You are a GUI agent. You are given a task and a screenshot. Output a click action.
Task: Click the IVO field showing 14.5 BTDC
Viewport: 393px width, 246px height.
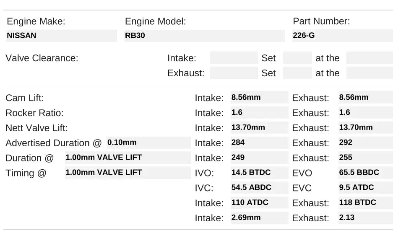click(259, 173)
